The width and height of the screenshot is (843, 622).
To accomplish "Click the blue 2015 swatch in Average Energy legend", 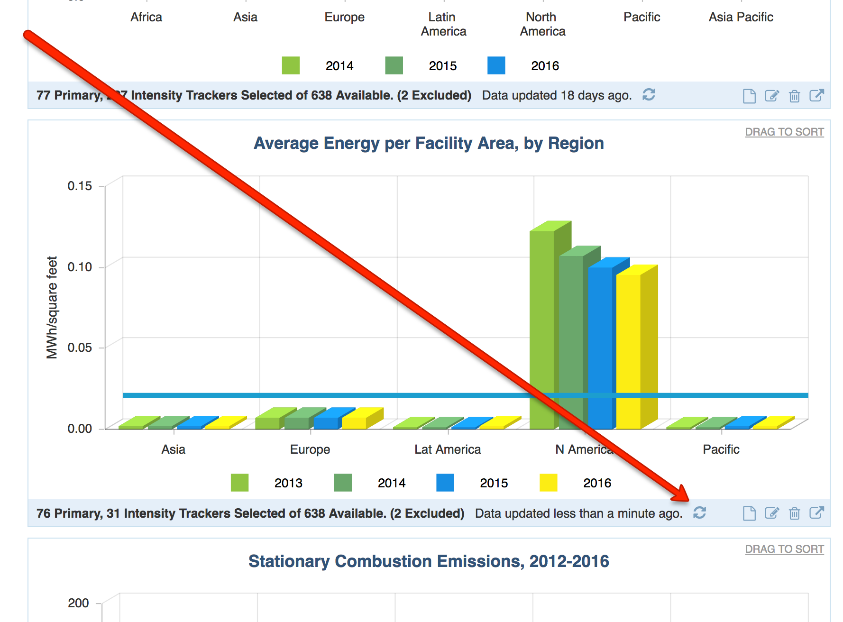I will pos(445,483).
